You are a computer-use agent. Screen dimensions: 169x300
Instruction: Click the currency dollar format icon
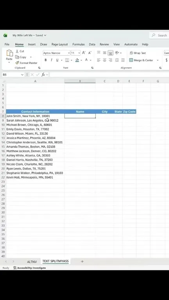tap(166, 60)
